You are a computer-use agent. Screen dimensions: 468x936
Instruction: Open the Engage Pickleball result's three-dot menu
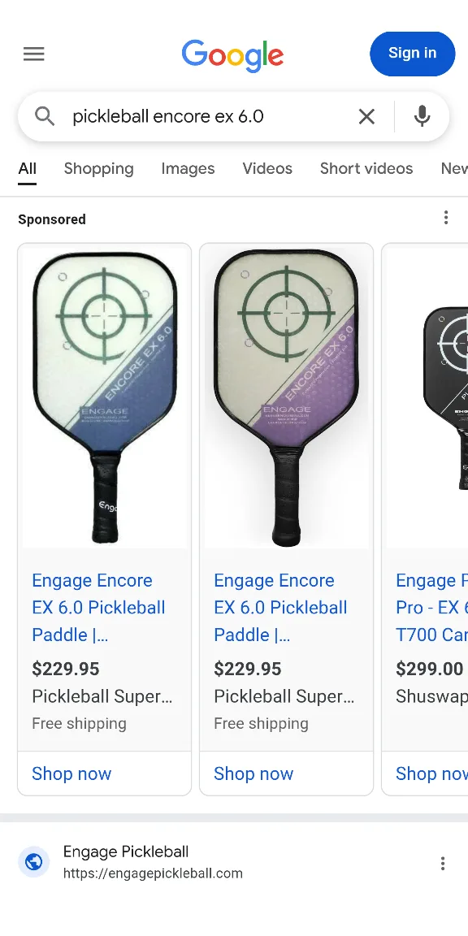point(443,863)
